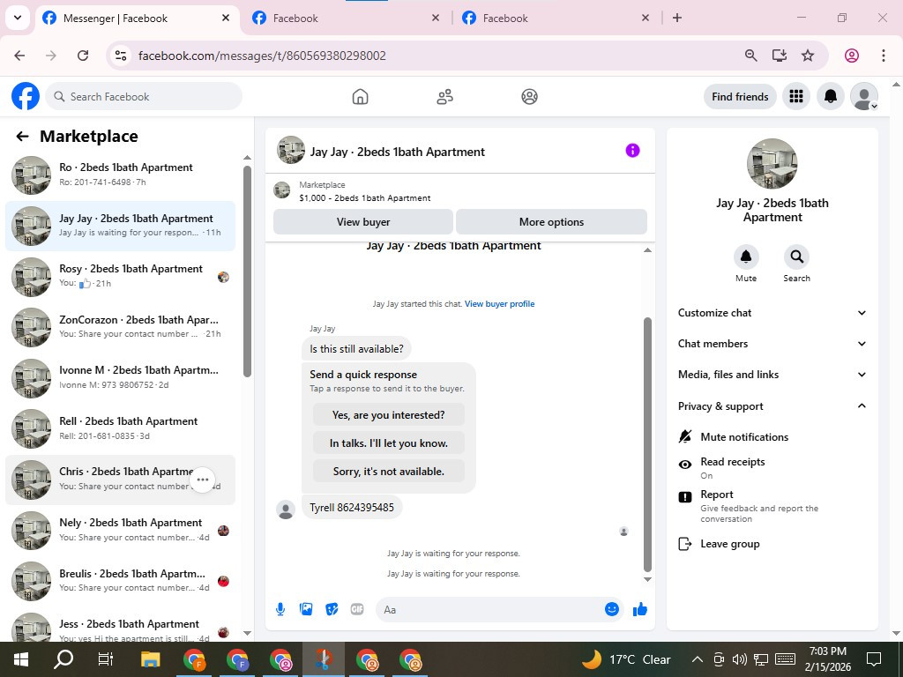This screenshot has height=677, width=903.
Task: Click Find friends button
Action: [740, 96]
